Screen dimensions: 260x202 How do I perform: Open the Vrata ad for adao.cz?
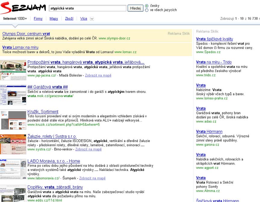coord(201,109)
